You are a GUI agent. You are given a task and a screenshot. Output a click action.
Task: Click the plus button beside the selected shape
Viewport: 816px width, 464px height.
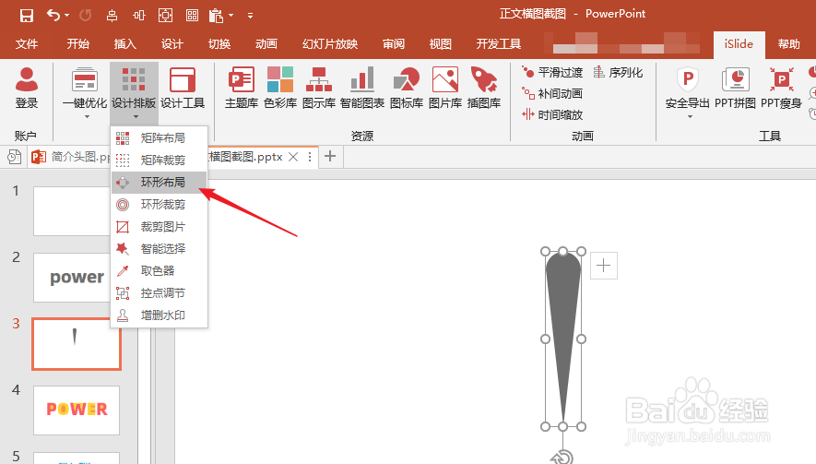(604, 266)
